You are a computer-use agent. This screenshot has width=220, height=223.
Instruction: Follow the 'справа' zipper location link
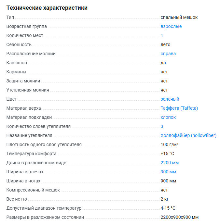[168, 54]
